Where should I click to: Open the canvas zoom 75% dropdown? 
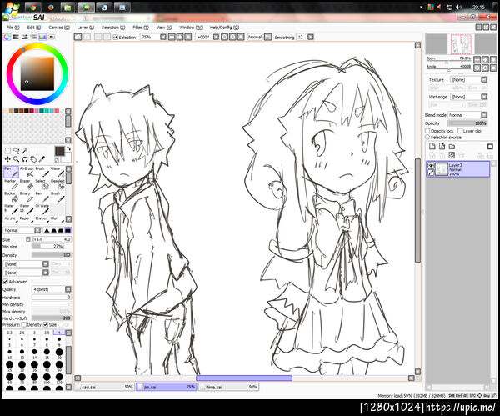tap(163, 38)
